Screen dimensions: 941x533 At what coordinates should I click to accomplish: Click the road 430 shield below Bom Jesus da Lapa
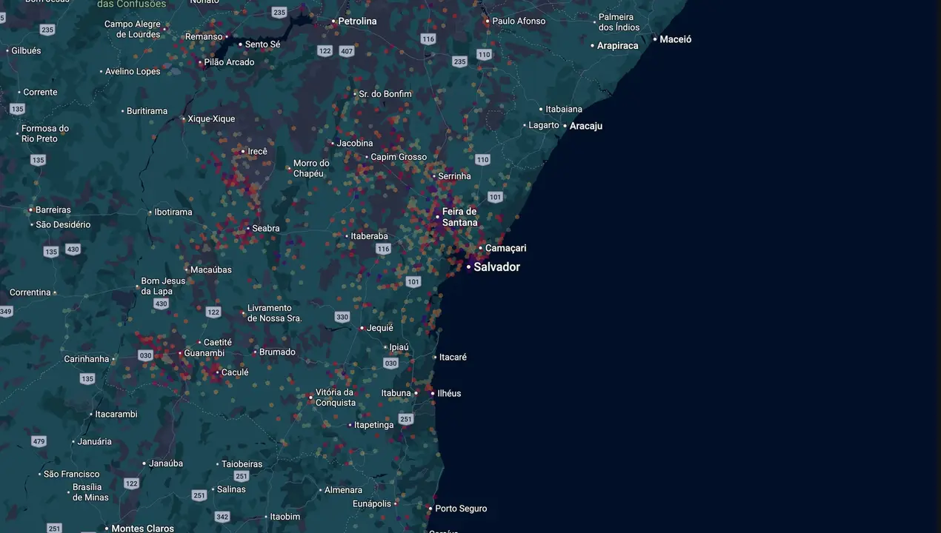click(161, 304)
